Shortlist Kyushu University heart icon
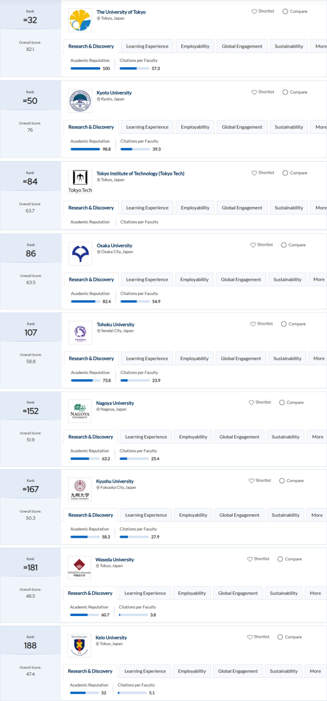 [x=251, y=481]
